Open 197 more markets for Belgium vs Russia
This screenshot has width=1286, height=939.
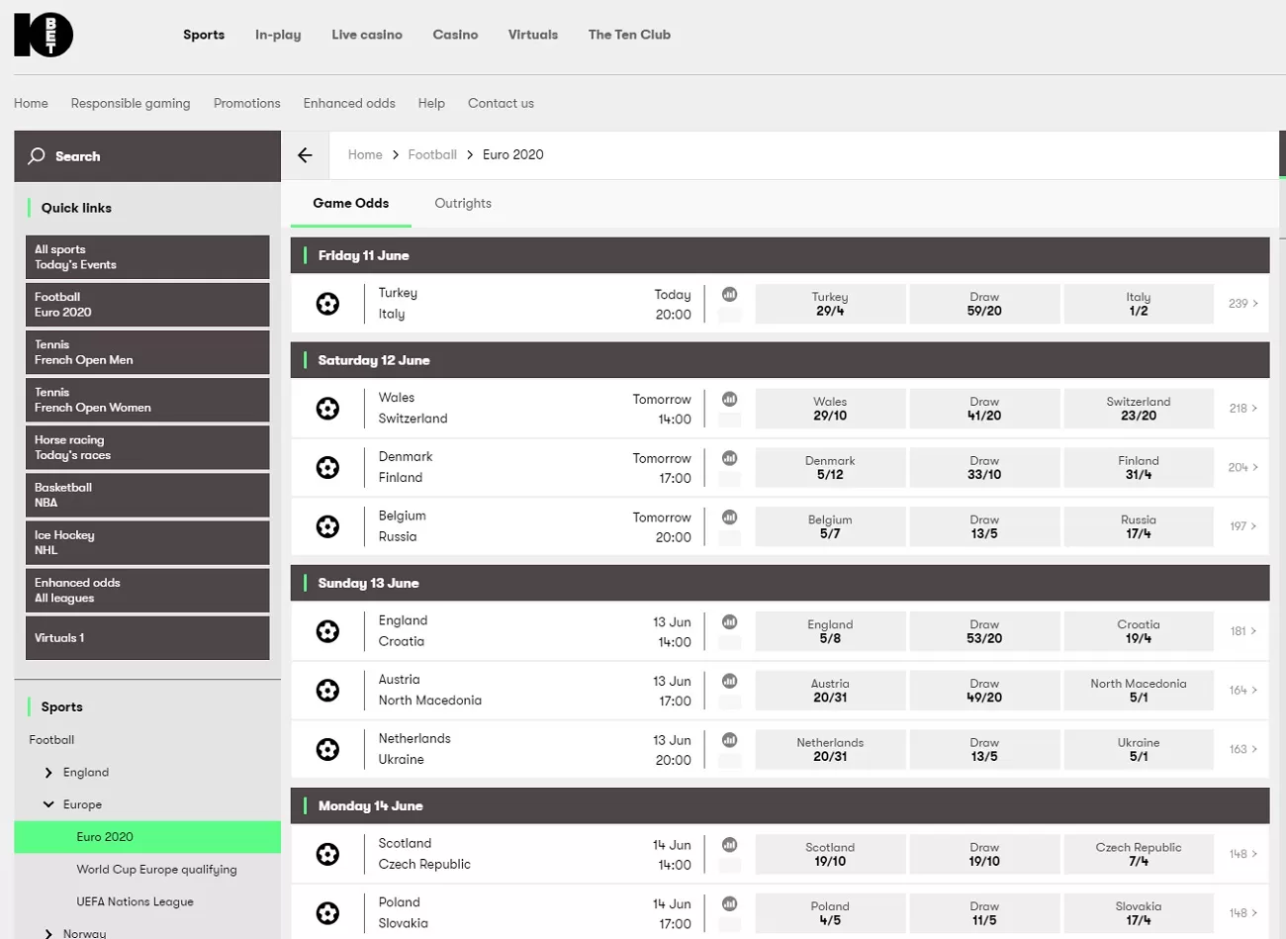point(1243,526)
